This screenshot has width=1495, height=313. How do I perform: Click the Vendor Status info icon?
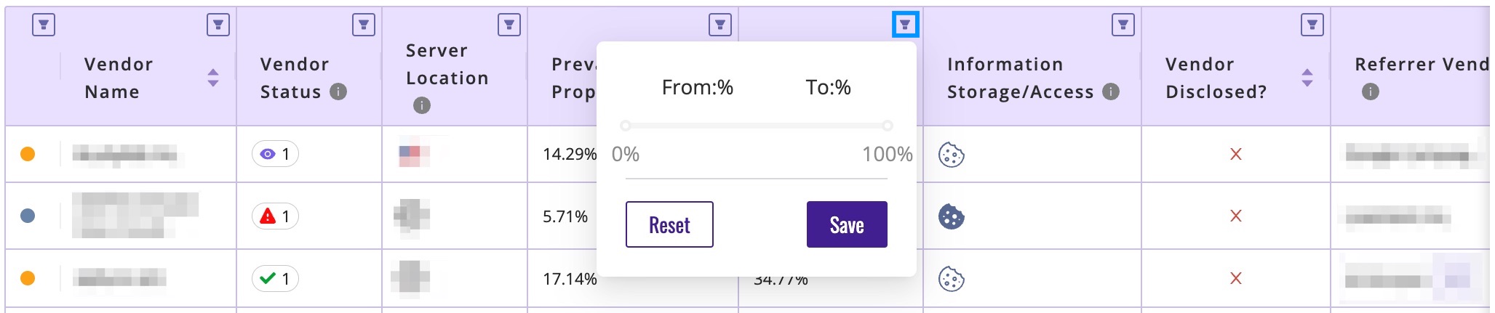click(338, 92)
